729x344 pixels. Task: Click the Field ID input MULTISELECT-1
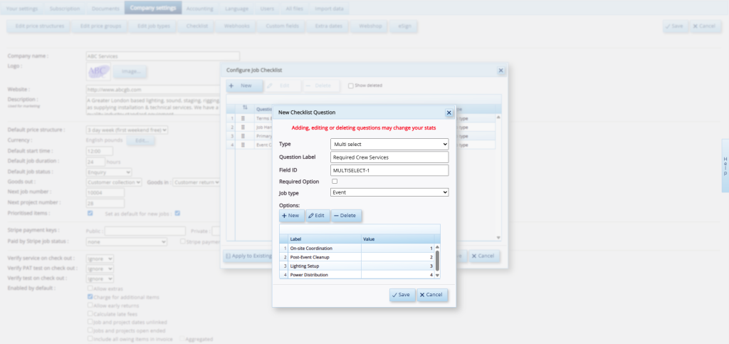click(389, 171)
